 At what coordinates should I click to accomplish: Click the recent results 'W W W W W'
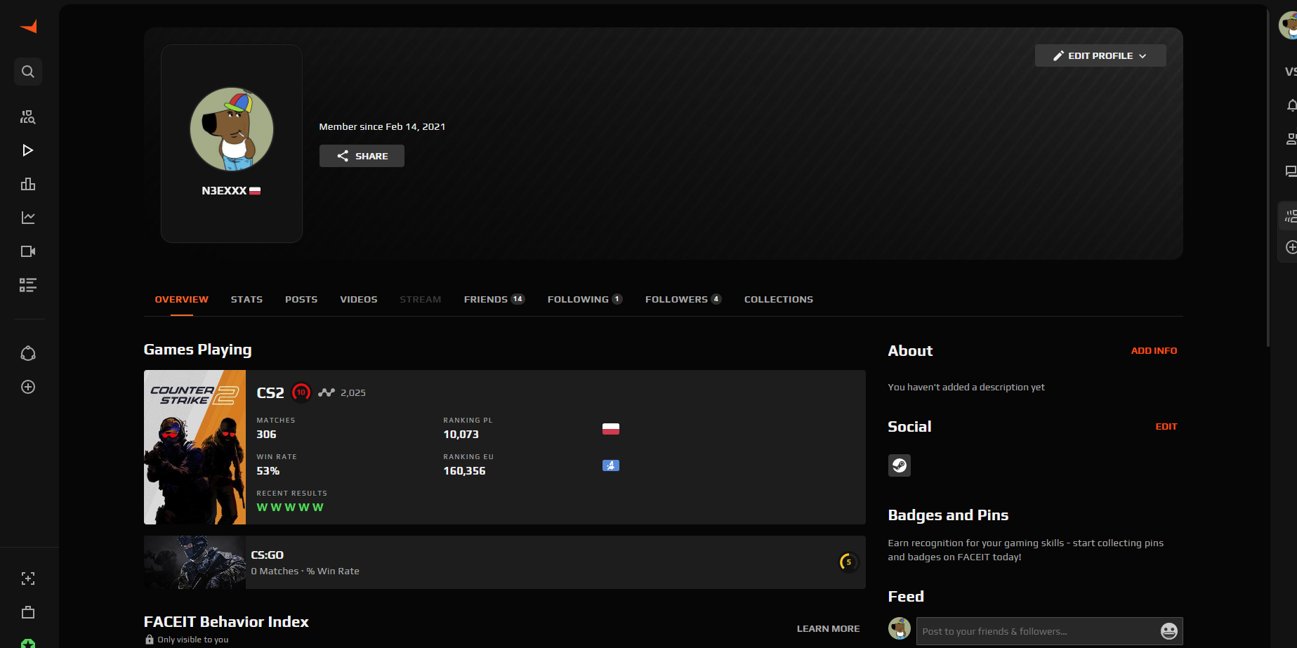tap(290, 508)
